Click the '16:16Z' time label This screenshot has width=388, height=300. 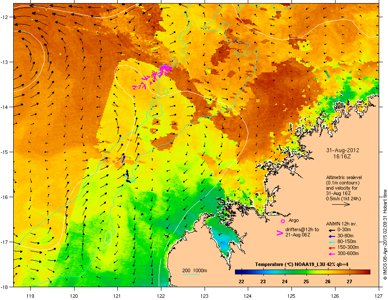click(x=342, y=157)
